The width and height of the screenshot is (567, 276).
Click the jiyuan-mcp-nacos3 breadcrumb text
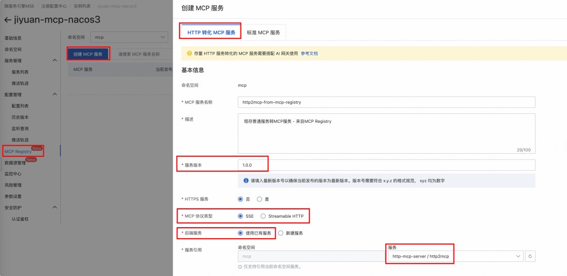click(117, 6)
